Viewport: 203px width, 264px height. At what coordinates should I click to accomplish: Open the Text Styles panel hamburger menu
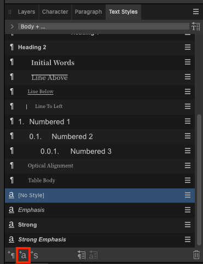[196, 12]
